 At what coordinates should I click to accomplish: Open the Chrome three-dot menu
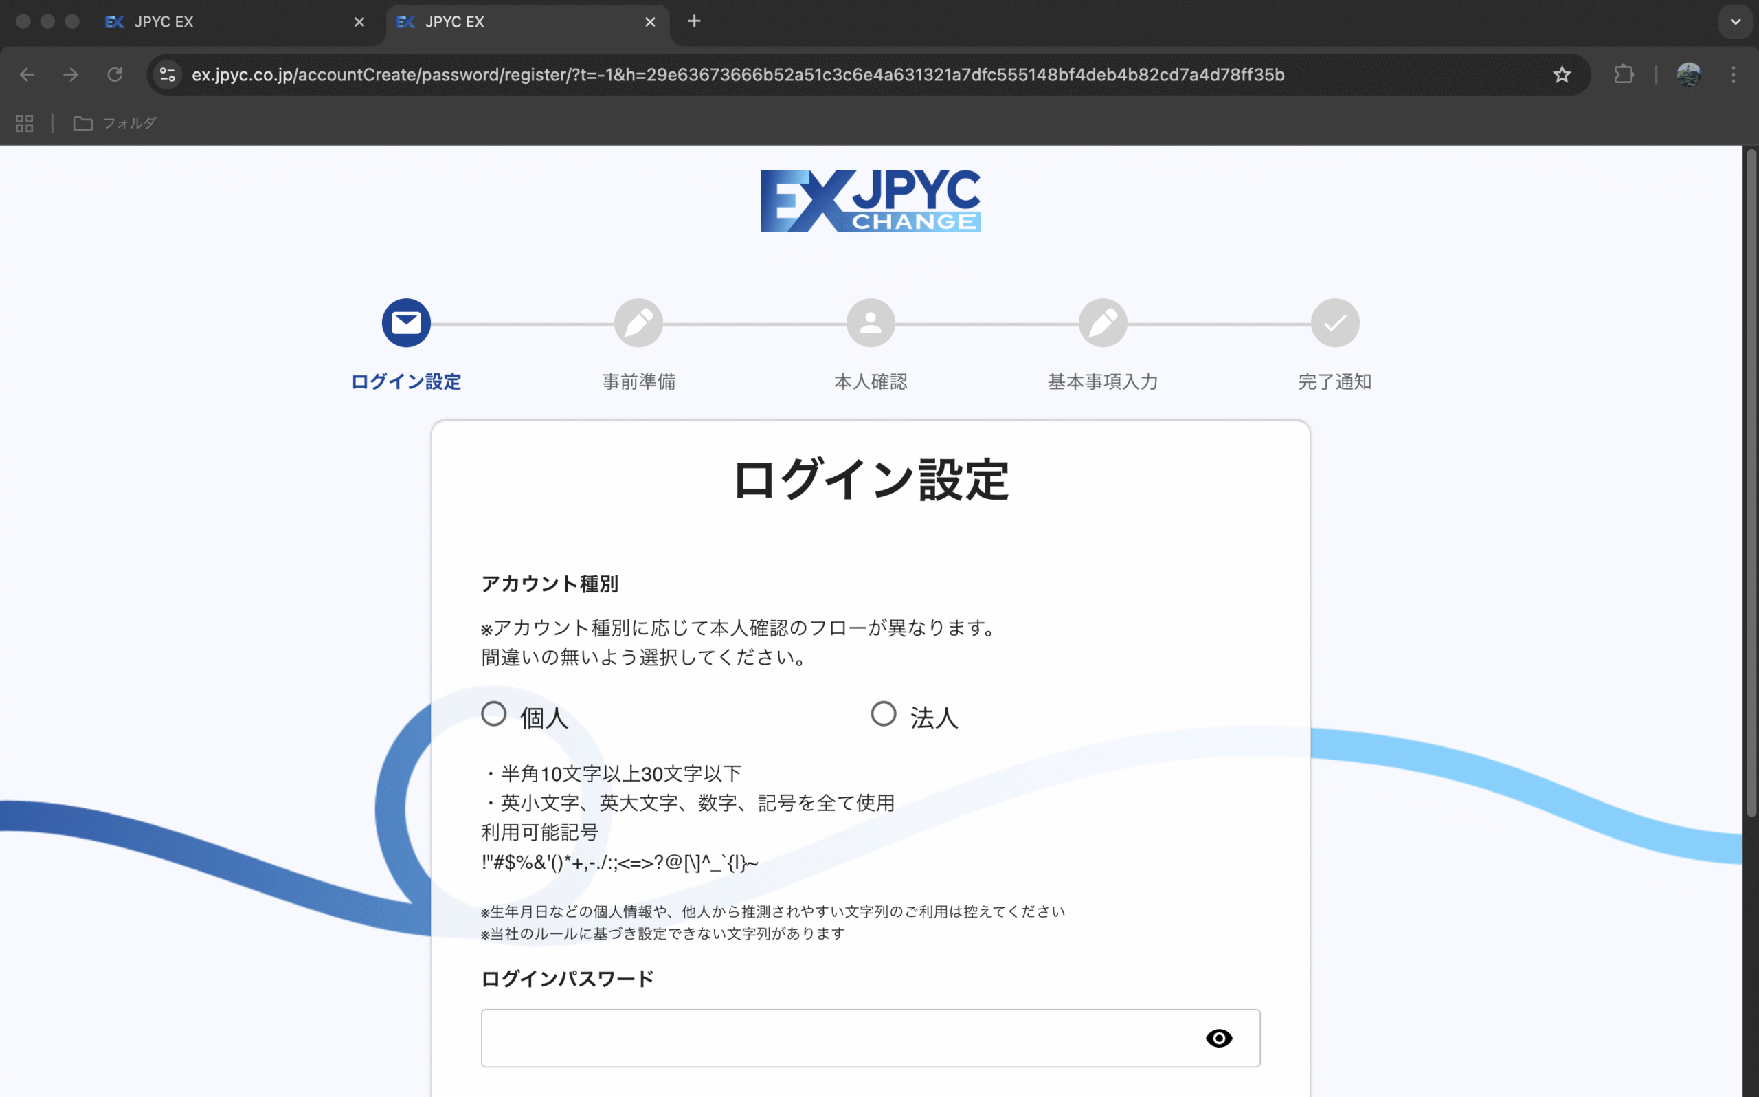pyautogui.click(x=1733, y=75)
